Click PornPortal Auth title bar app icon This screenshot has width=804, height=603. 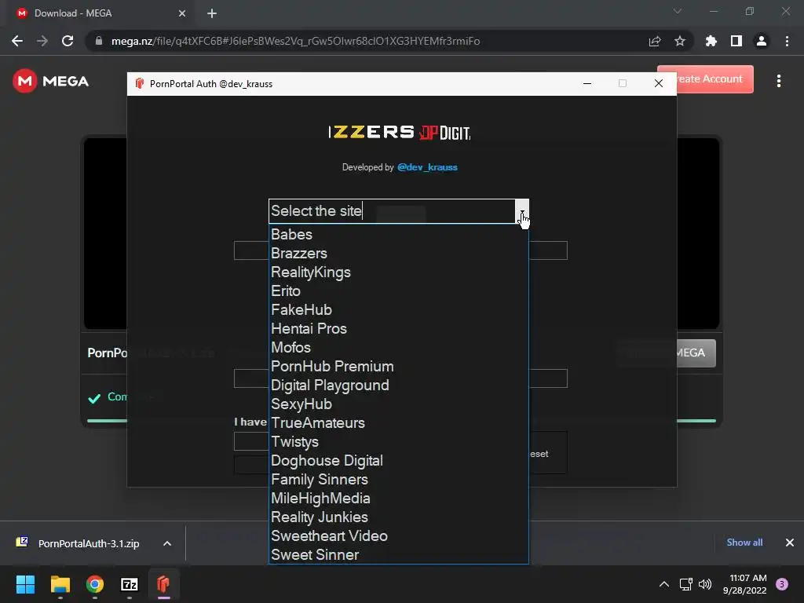click(140, 83)
